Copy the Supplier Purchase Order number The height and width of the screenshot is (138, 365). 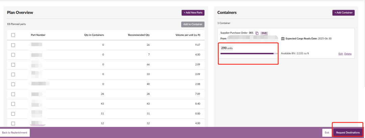click(257, 33)
